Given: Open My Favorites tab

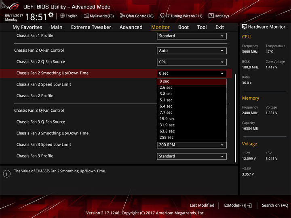Looking at the screenshot, I should pos(27,27).
